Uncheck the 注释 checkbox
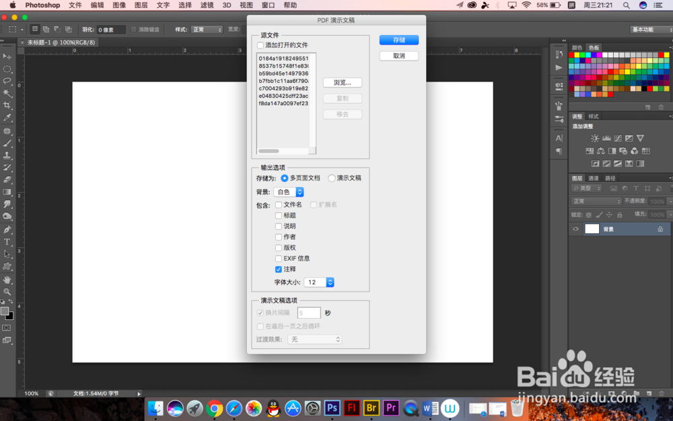Image resolution: width=673 pixels, height=421 pixels. pos(279,269)
